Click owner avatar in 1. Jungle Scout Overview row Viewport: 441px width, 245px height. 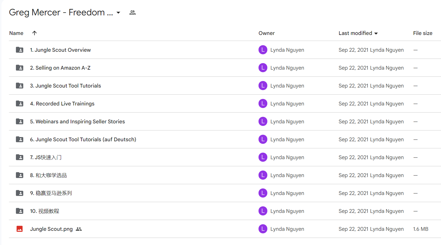click(263, 50)
